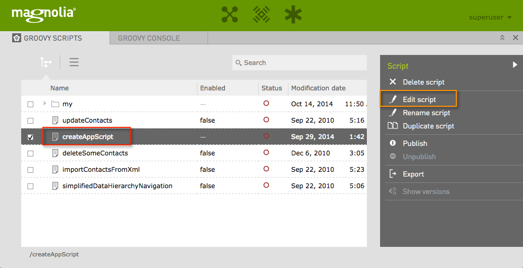This screenshot has height=268, width=523.
Task: Check the updateContacts row checkbox
Action: (x=30, y=121)
